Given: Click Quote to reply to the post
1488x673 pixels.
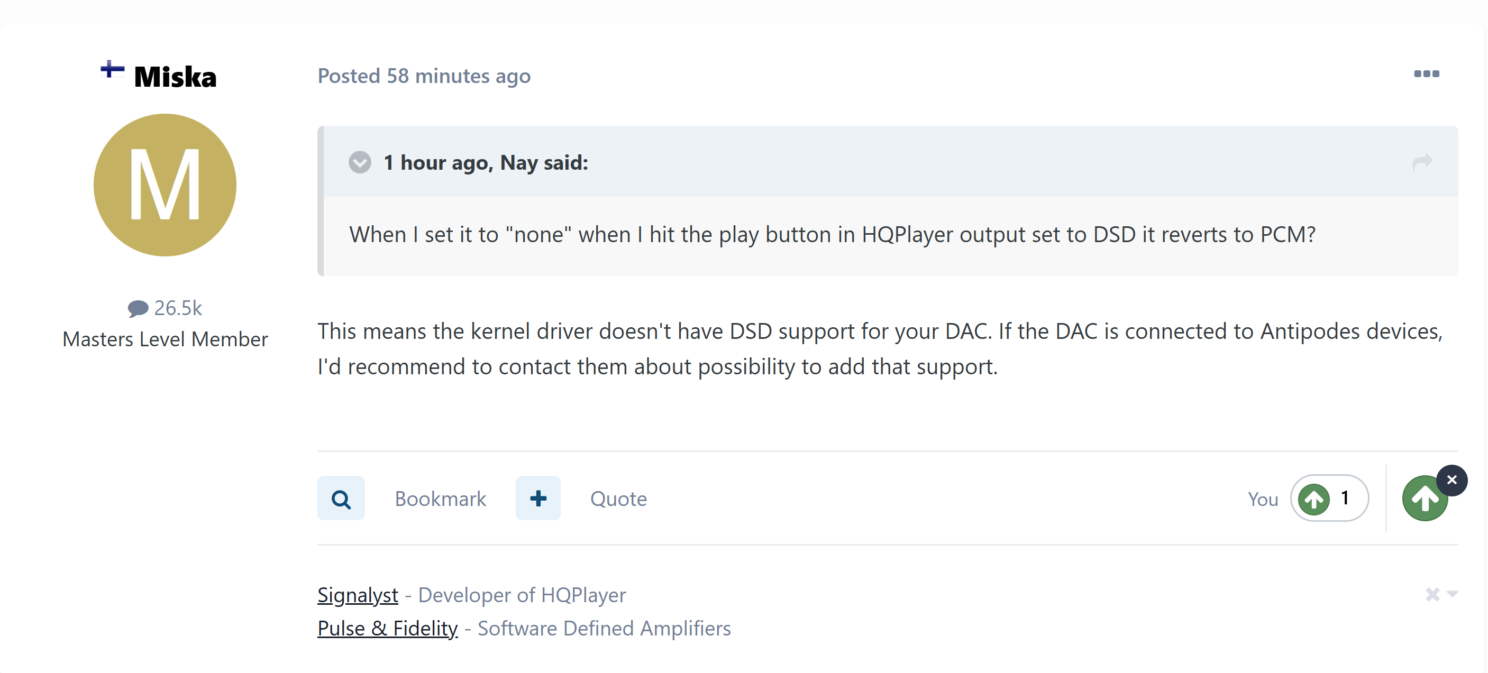Looking at the screenshot, I should pyautogui.click(x=618, y=499).
